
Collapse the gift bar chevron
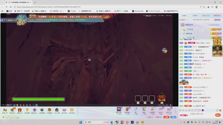click(175, 111)
